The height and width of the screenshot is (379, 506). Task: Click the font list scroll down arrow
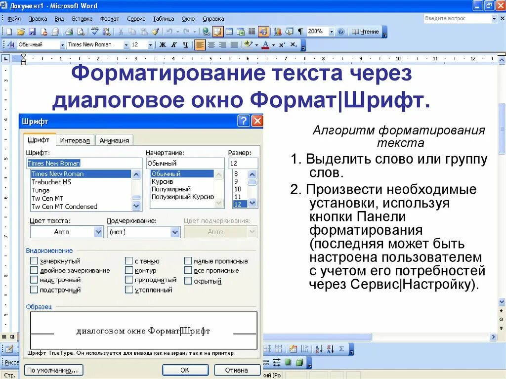tap(136, 206)
